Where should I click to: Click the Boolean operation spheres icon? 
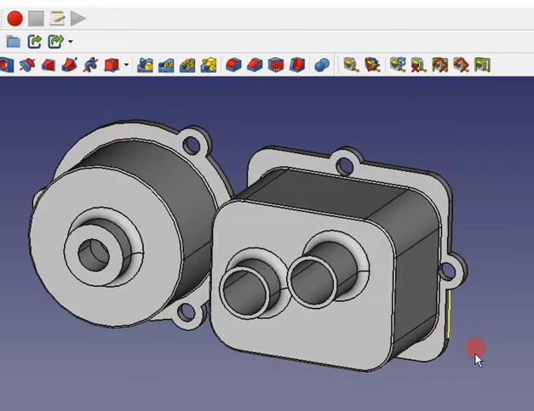321,65
